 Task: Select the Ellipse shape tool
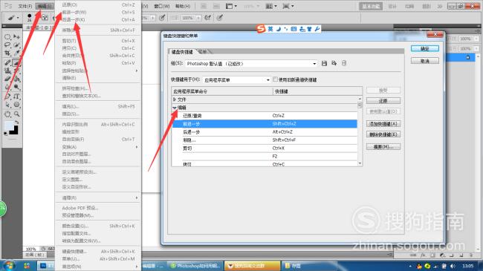click(x=17, y=105)
